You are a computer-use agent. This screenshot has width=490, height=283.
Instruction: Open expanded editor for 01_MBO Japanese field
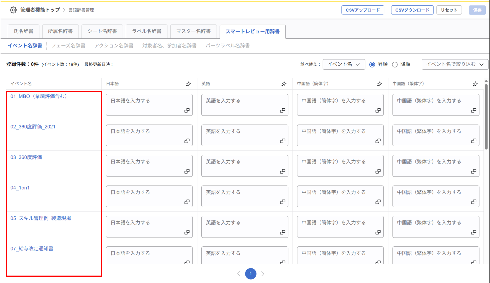(187, 110)
